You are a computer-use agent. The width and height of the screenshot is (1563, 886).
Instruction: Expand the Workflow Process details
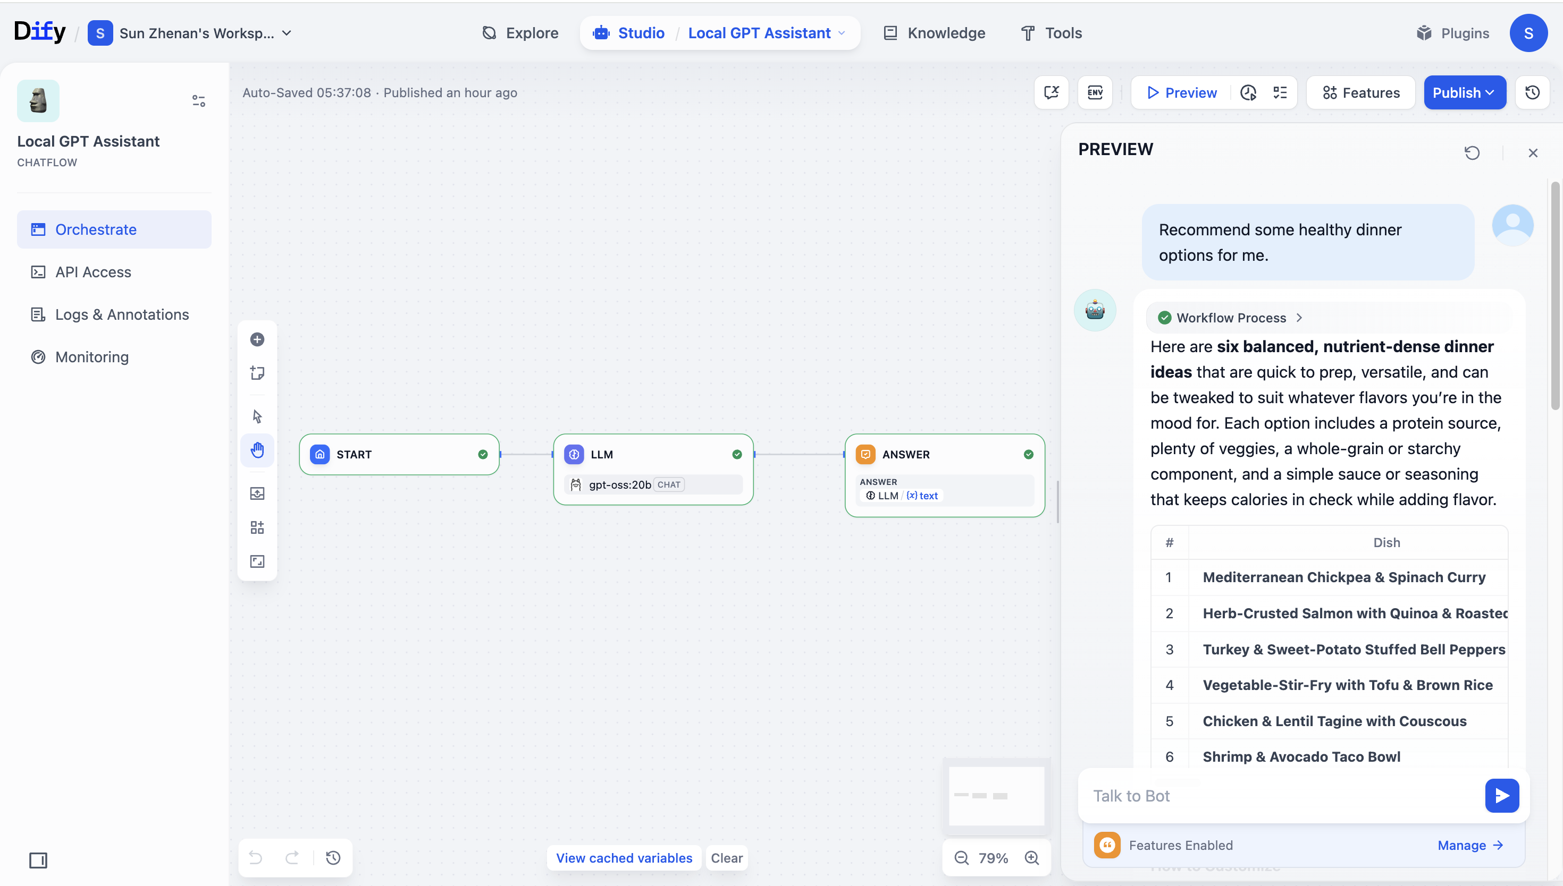(1231, 318)
